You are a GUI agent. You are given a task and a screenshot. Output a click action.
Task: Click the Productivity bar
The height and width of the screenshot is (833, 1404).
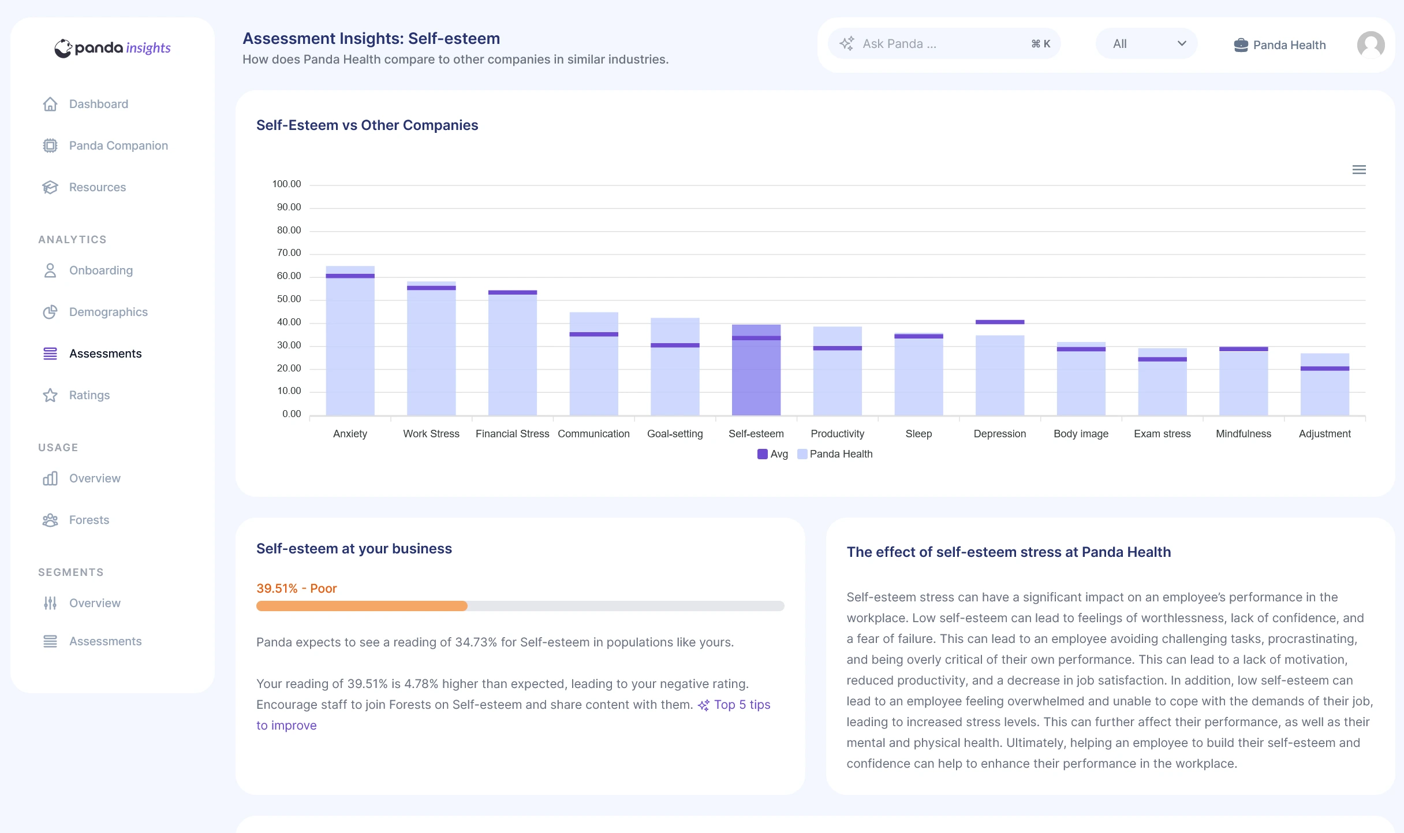(x=838, y=371)
